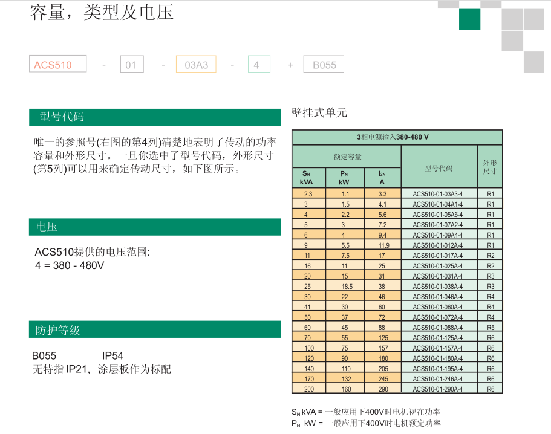
Task: Click the 额定容量 table header
Action: coord(347,157)
